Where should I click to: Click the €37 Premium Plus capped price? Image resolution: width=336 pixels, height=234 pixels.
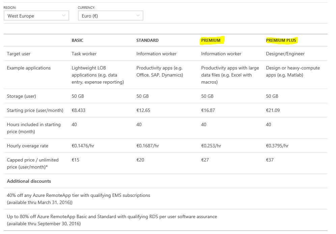tap(270, 160)
